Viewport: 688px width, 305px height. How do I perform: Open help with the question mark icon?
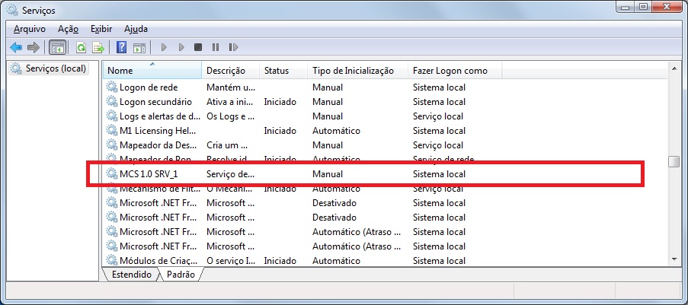[x=122, y=47]
